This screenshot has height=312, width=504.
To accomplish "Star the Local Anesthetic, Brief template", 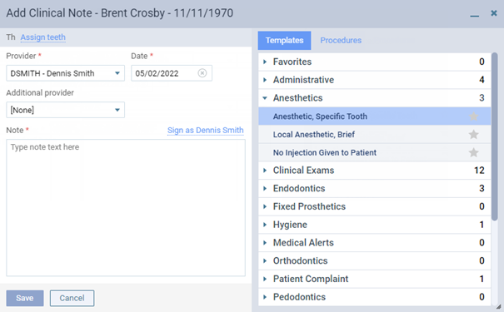I will (x=473, y=134).
